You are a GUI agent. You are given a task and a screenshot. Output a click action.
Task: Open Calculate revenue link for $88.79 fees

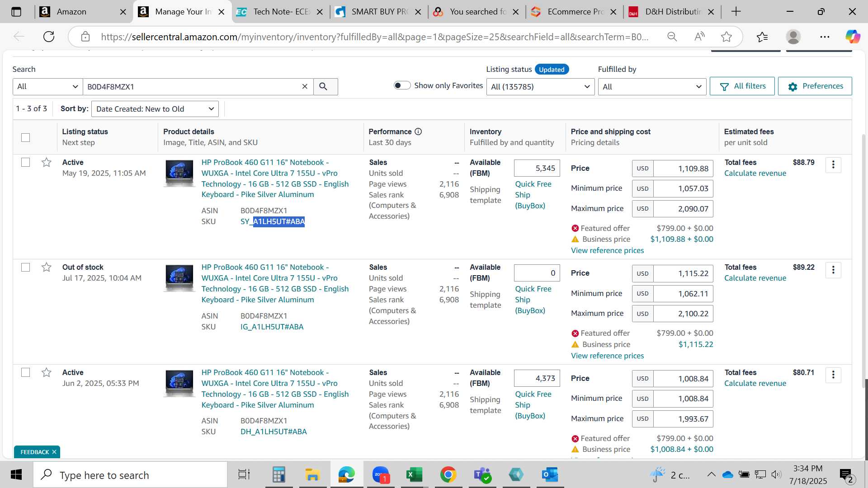pos(755,173)
